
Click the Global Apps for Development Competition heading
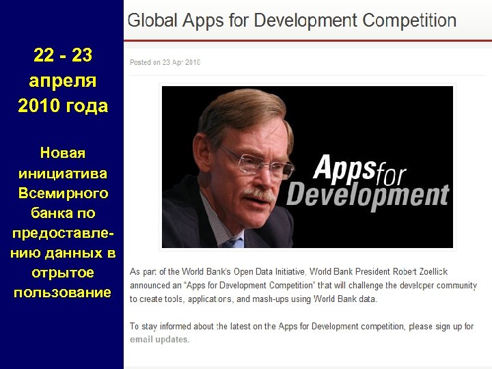(292, 20)
